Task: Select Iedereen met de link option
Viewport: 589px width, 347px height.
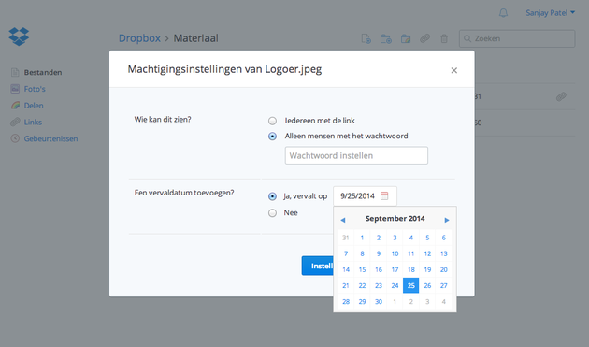Action: coord(272,121)
